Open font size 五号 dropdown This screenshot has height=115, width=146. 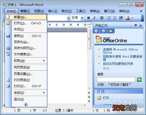(82, 18)
